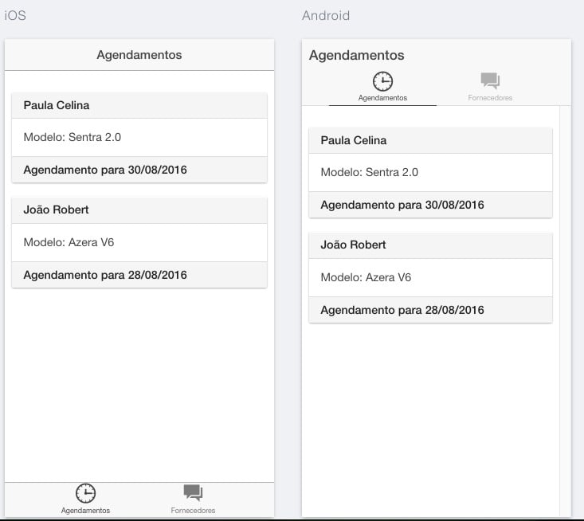Image resolution: width=584 pixels, height=521 pixels.
Task: Click Agendamento para 28/08/2016 in Android view
Action: [430, 310]
